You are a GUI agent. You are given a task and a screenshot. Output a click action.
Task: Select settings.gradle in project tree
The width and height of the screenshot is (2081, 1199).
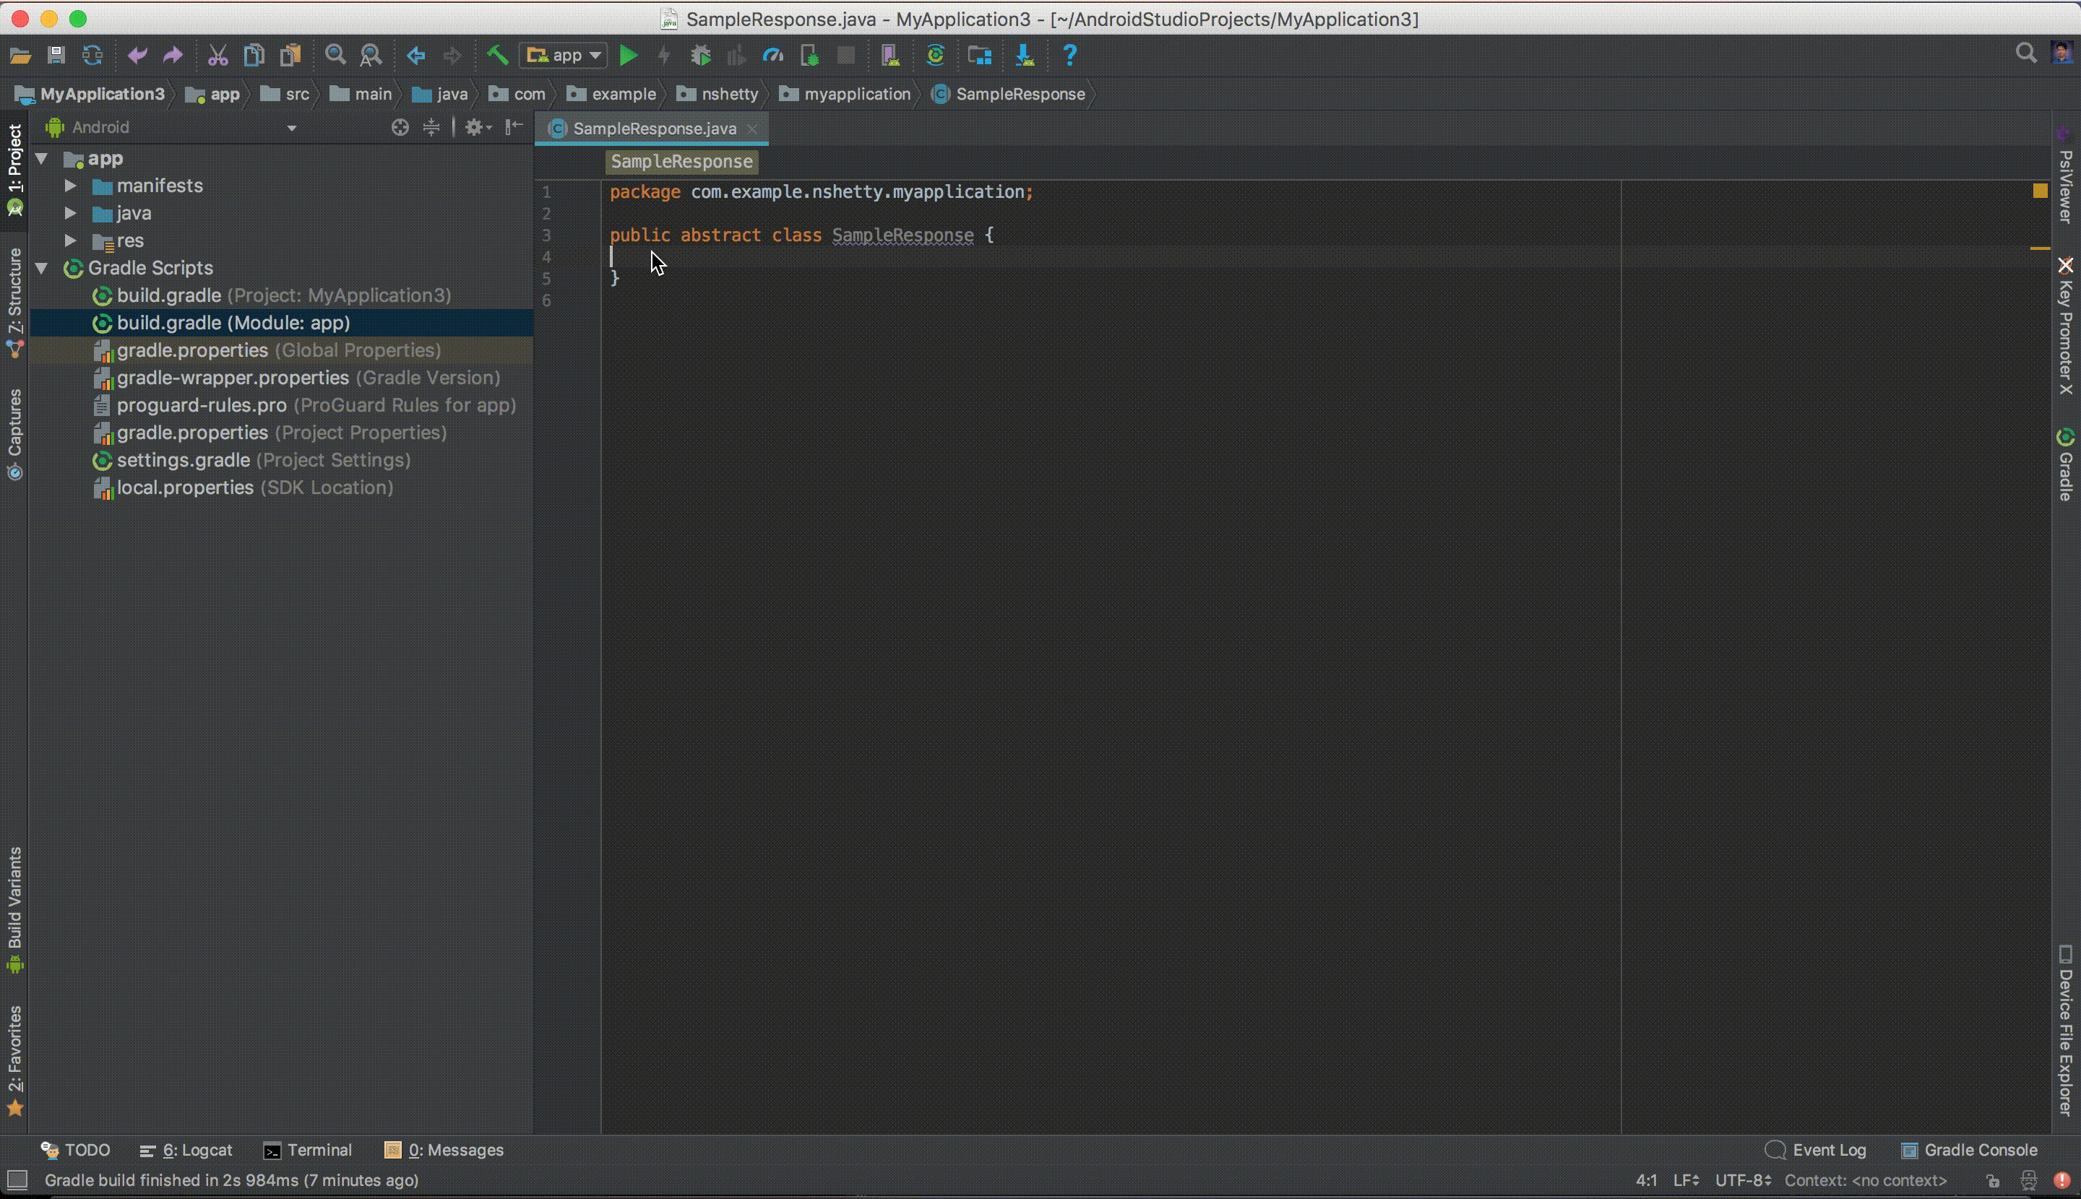tap(183, 460)
